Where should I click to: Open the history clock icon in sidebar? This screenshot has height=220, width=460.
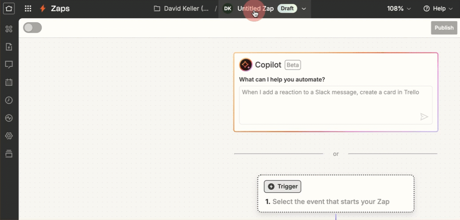pyautogui.click(x=9, y=100)
